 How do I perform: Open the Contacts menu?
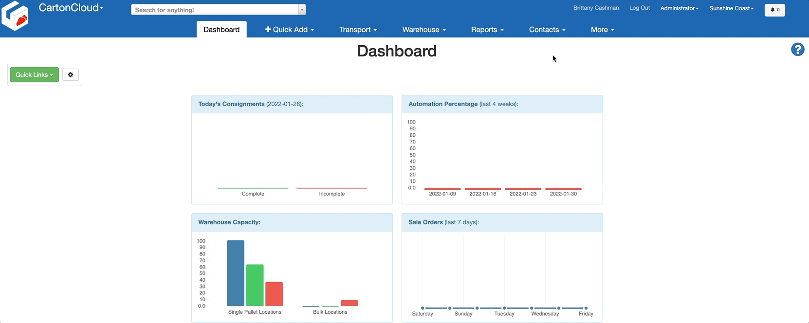(547, 30)
